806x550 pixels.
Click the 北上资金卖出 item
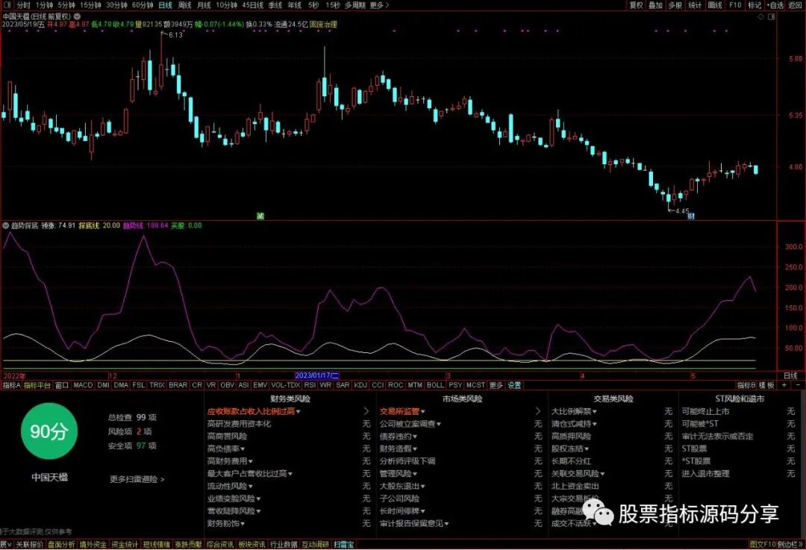pyautogui.click(x=575, y=487)
